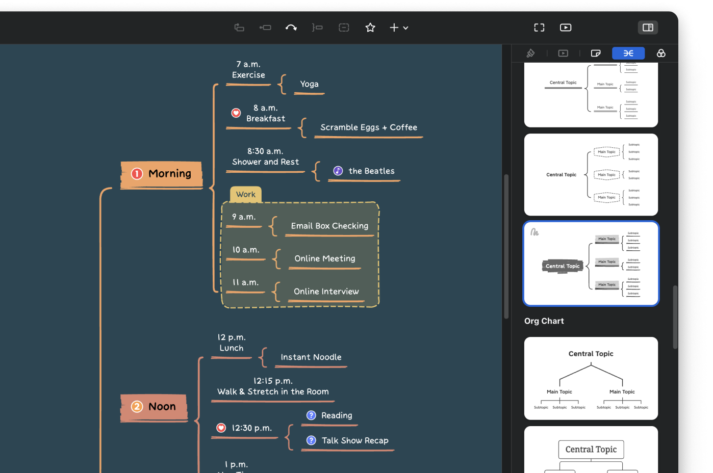Insert a Summary using the toolbar icon

(x=317, y=28)
